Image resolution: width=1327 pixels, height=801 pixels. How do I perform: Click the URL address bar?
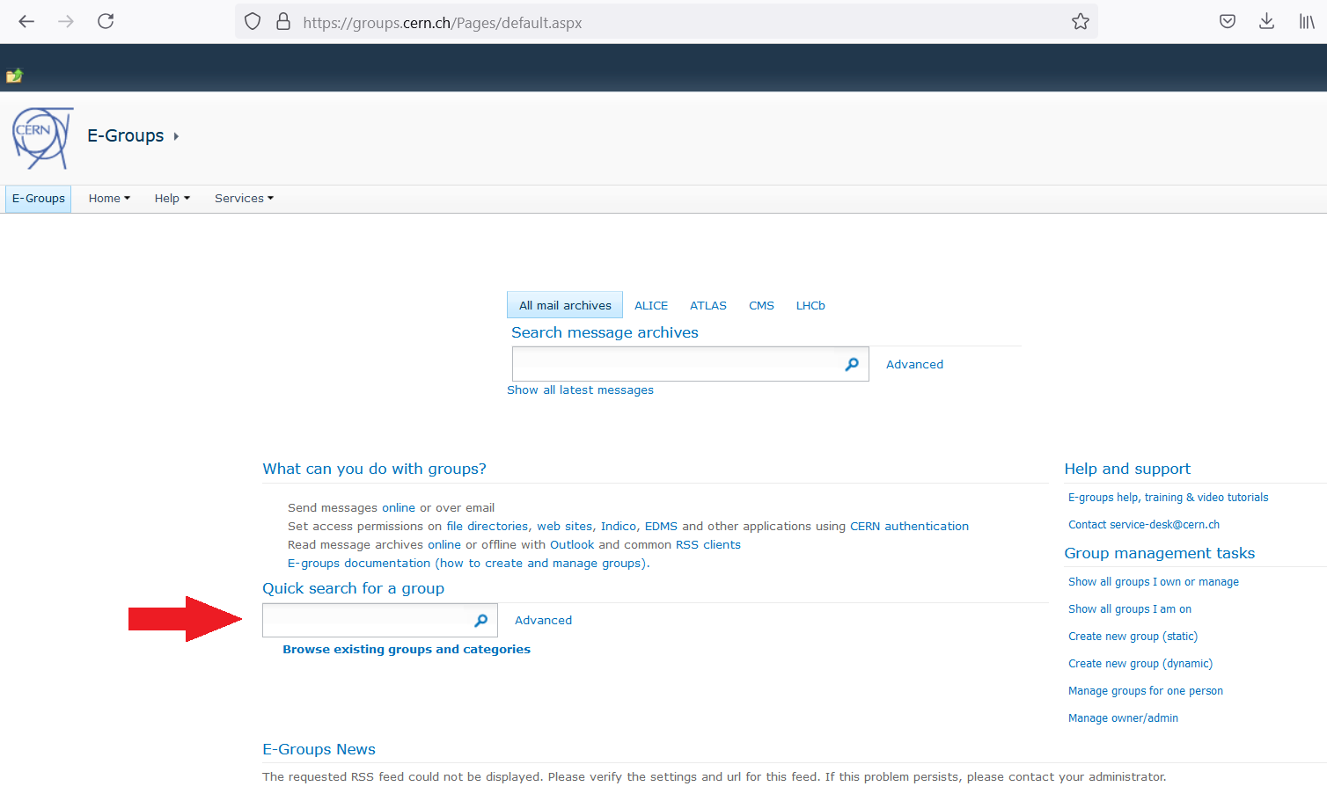tap(666, 22)
